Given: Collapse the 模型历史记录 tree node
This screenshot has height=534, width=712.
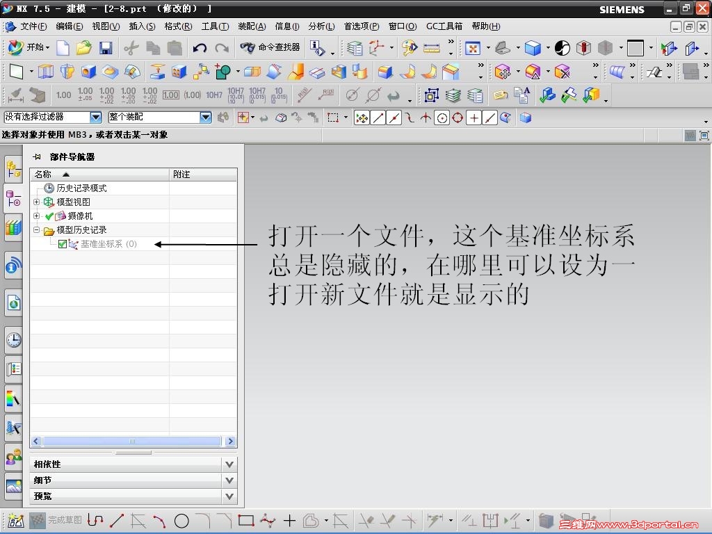Looking at the screenshot, I should pos(37,229).
